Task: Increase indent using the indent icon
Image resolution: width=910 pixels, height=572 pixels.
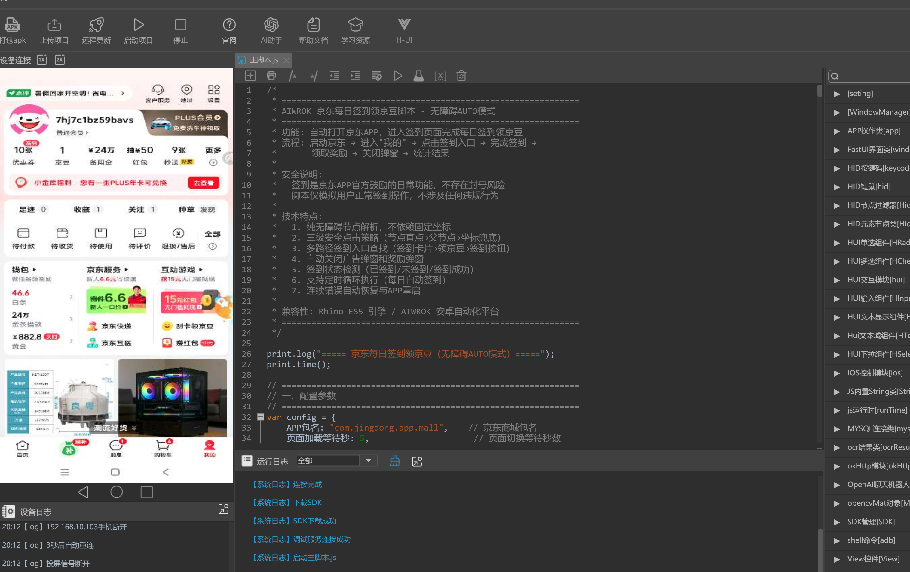Action: pyautogui.click(x=355, y=76)
